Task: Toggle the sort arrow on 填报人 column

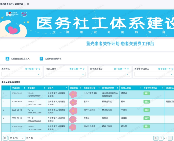Action: point(67,88)
